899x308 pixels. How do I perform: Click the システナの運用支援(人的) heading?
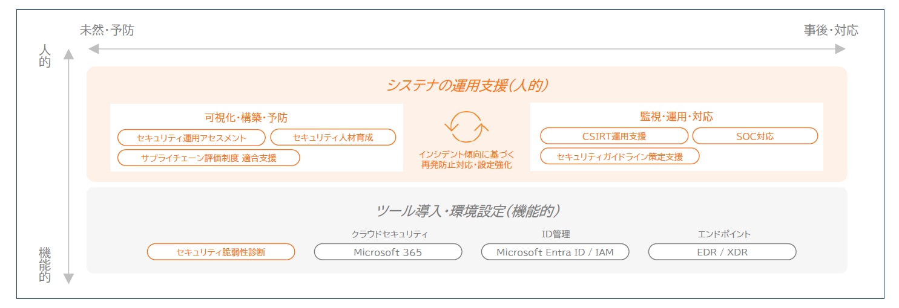[467, 86]
